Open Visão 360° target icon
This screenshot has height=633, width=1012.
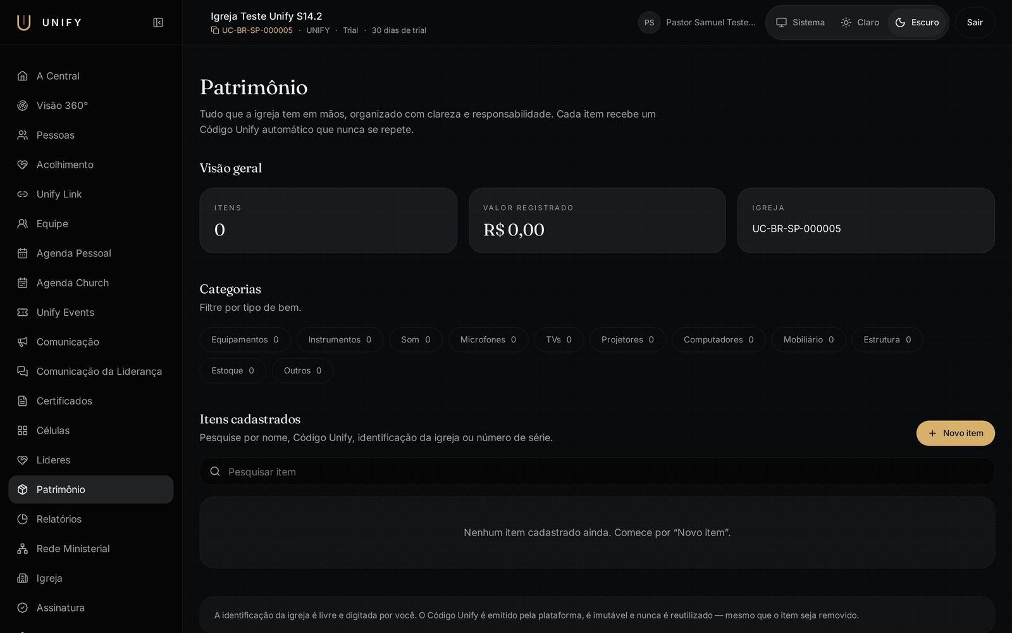click(x=23, y=106)
